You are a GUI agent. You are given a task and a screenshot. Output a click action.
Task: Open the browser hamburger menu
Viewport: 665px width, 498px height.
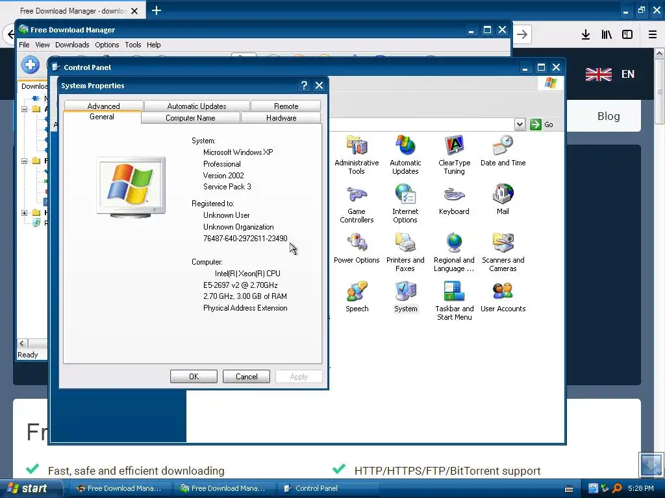pyautogui.click(x=652, y=34)
